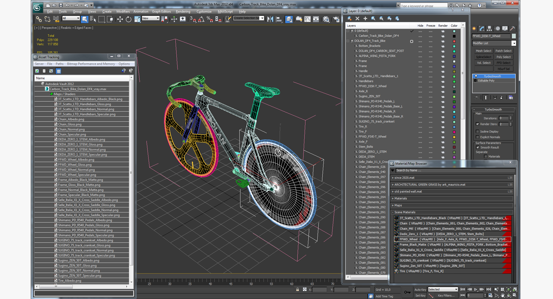This screenshot has height=299, width=553.
Task: Click the Bind to Space Warp icon
Action: point(56,19)
